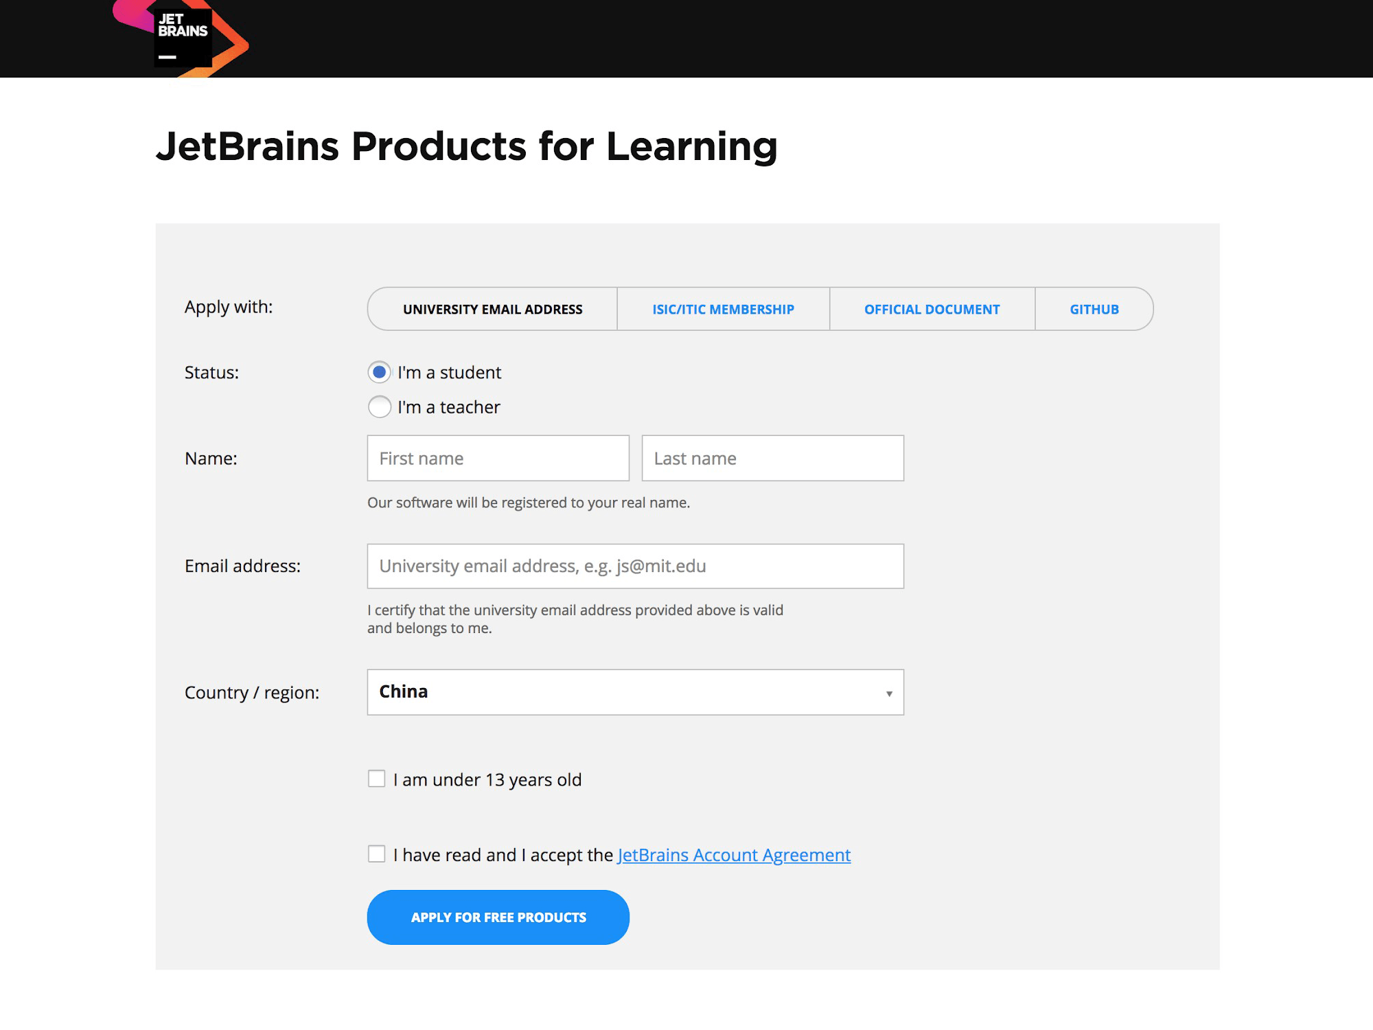Focus the University email address field

tap(635, 566)
